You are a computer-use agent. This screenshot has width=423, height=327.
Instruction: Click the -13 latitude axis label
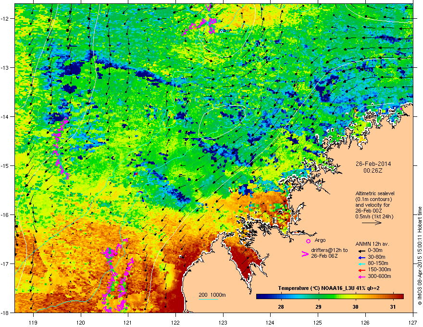coord(5,67)
